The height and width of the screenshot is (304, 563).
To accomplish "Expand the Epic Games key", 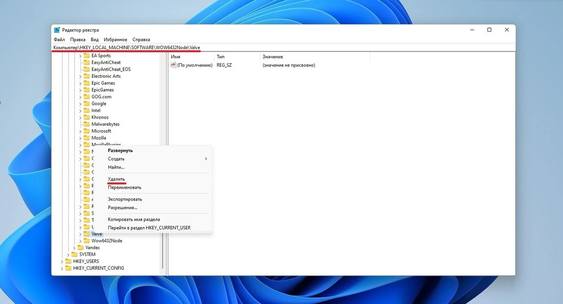I will tap(81, 83).
